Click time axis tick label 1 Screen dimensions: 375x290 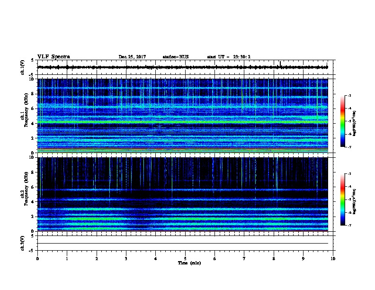coord(67,259)
